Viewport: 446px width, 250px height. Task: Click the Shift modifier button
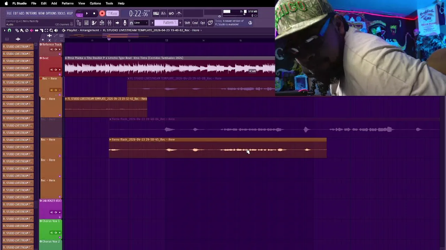tap(187, 23)
